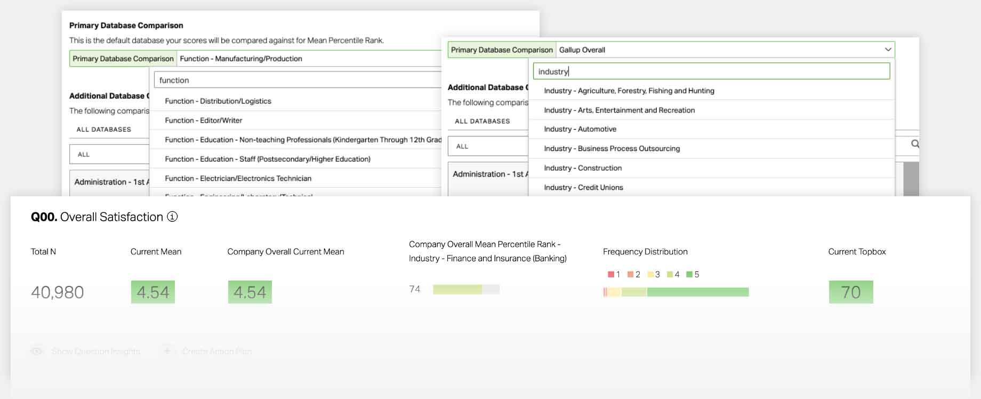Click the green segment of frequency distribution bar
Screen dimensions: 981x399
[697, 292]
